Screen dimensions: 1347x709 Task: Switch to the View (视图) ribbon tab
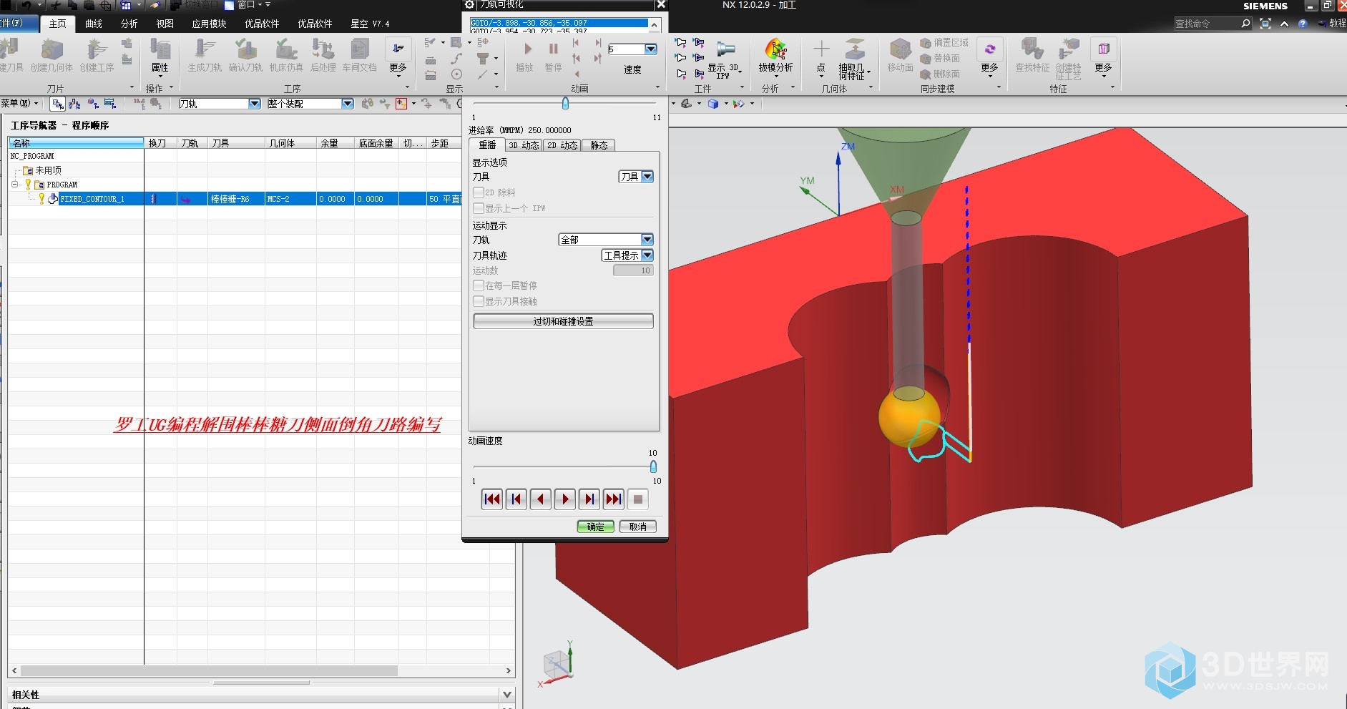tap(165, 24)
